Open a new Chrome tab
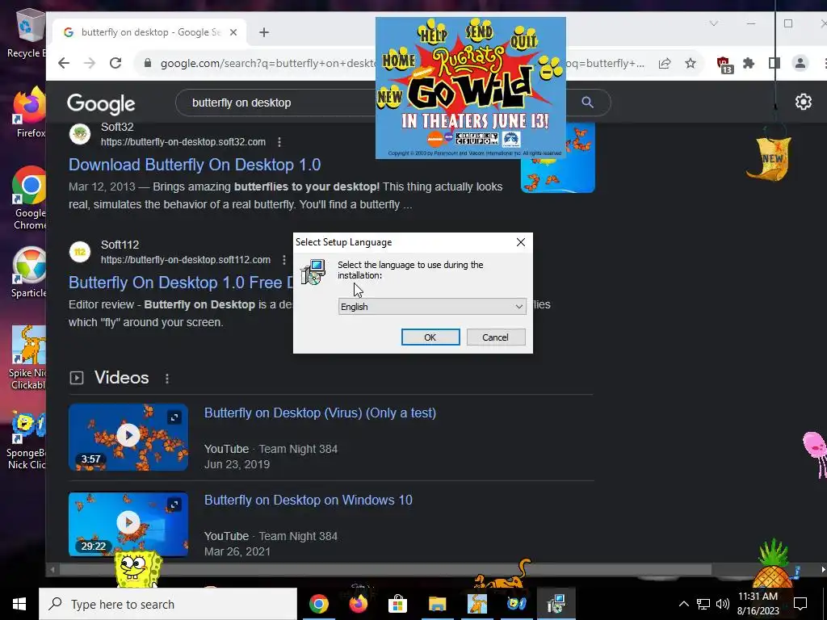Screen dimensions: 827x620 (x=264, y=32)
